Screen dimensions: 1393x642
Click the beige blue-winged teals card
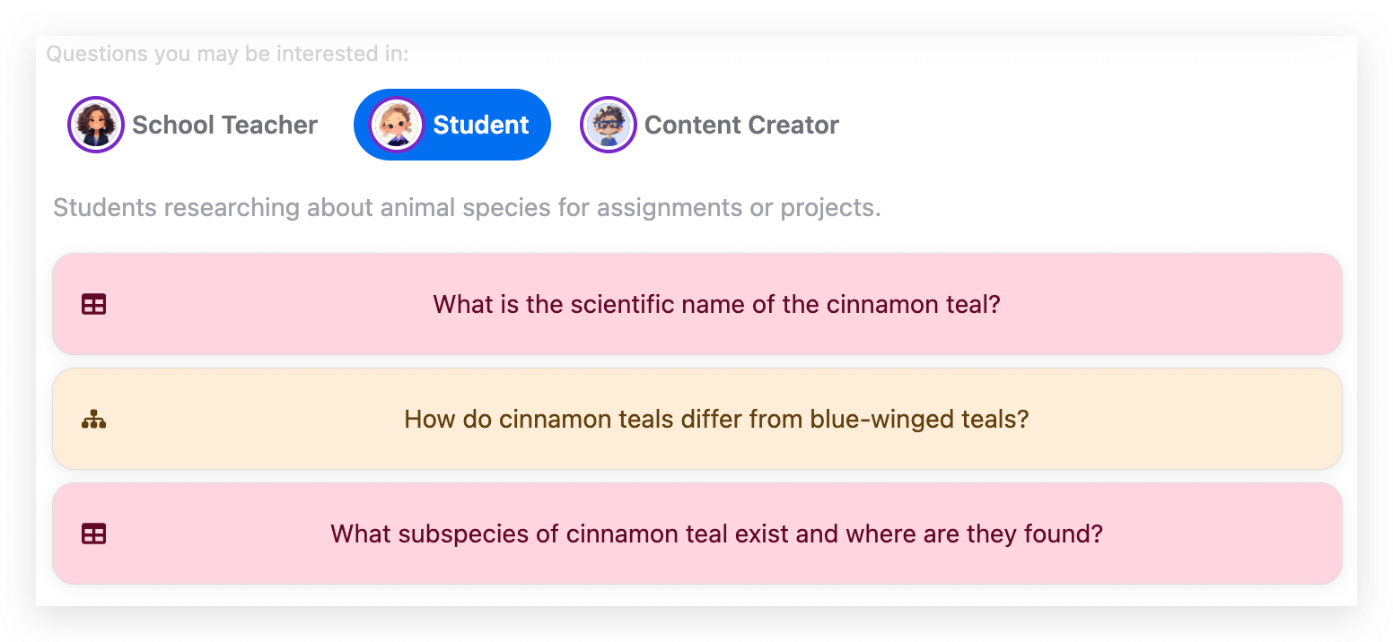pyautogui.click(x=697, y=419)
